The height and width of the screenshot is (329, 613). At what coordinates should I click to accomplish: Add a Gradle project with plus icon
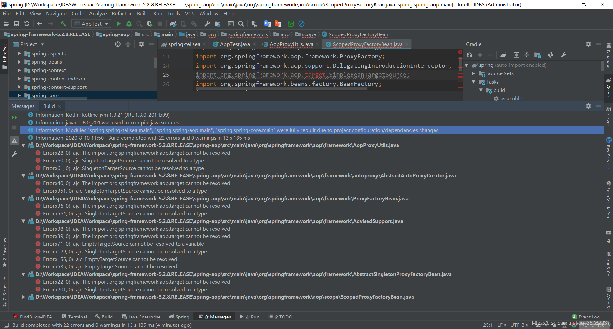click(480, 55)
